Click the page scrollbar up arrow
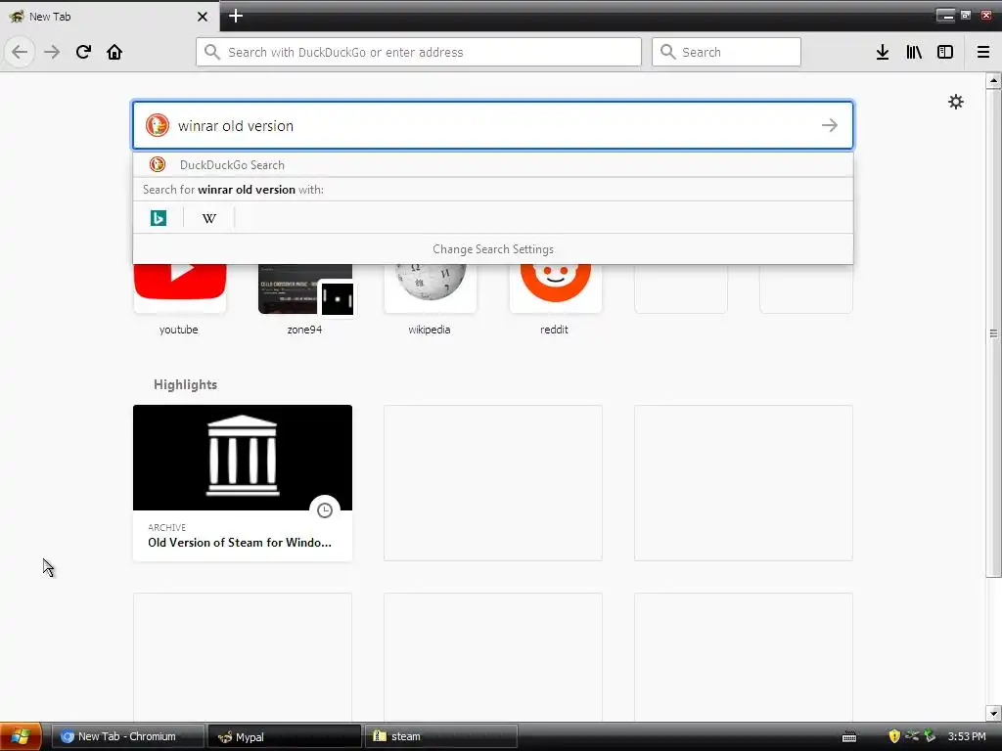Image resolution: width=1002 pixels, height=751 pixels. pos(993,80)
